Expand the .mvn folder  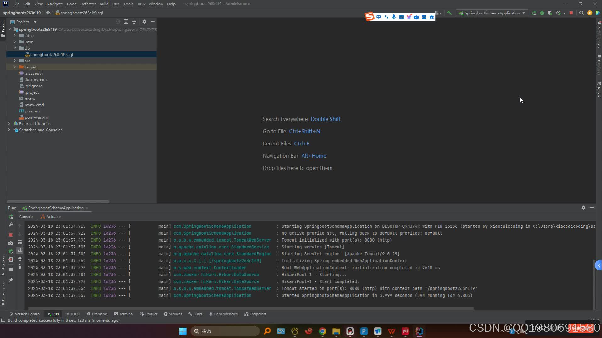coord(15,42)
